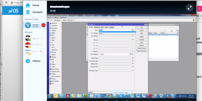202x101 pixels.
Task: Expand Dst. Address field
Action: click(x=133, y=36)
